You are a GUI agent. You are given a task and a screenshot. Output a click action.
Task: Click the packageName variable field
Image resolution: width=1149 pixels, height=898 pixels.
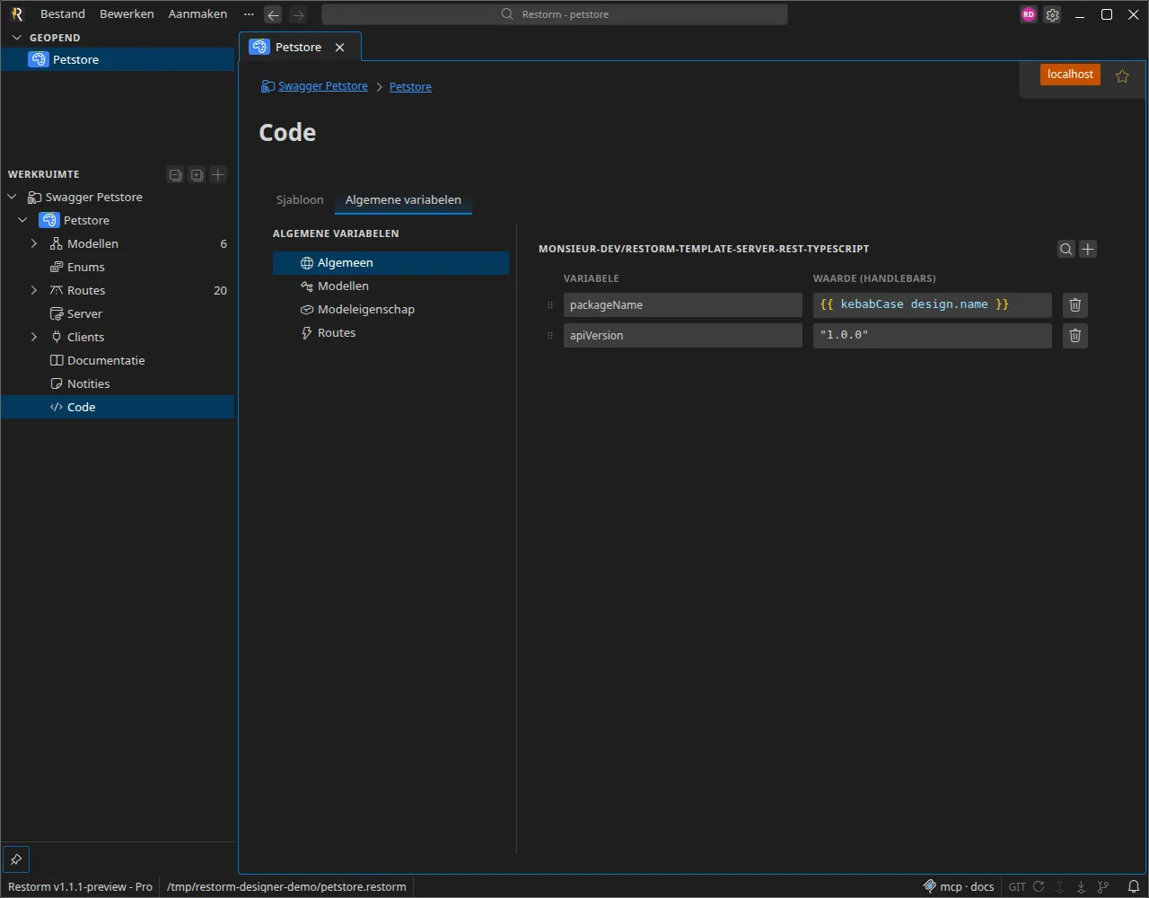coord(682,305)
